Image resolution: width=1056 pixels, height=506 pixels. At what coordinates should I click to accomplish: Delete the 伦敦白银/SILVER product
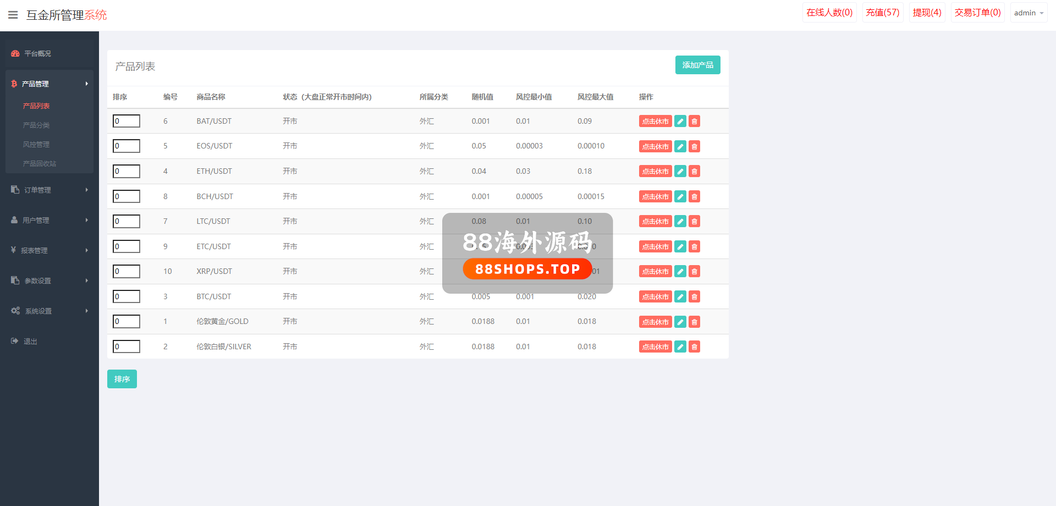tap(695, 347)
